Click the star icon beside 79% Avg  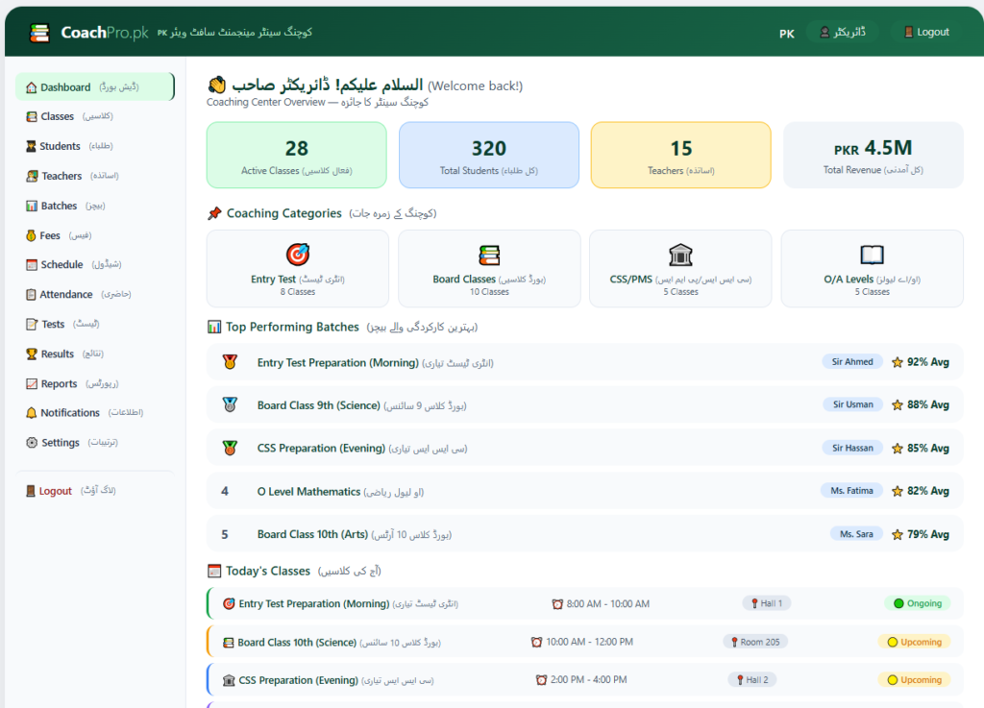coord(898,534)
